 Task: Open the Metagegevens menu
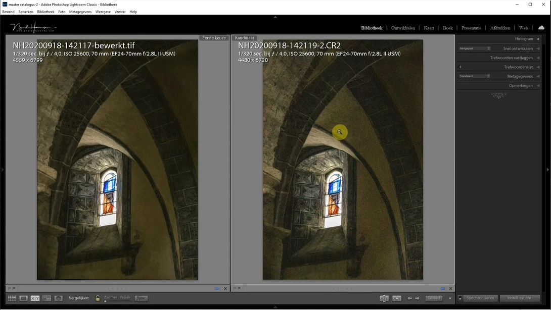pyautogui.click(x=80, y=12)
